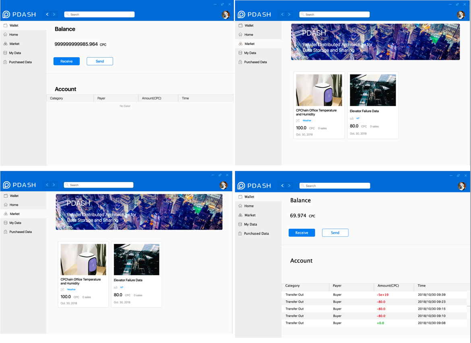Click Wallet icon in top-right window sidebar

point(240,25)
